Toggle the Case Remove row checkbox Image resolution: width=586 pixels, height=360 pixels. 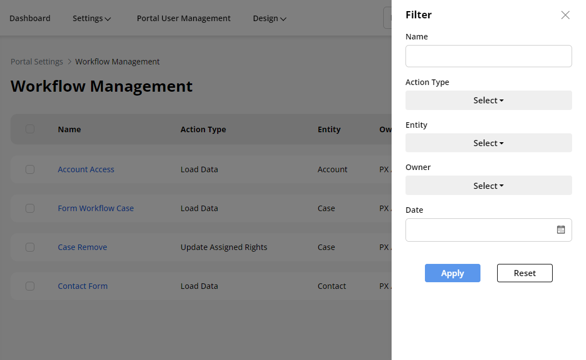[x=30, y=247]
